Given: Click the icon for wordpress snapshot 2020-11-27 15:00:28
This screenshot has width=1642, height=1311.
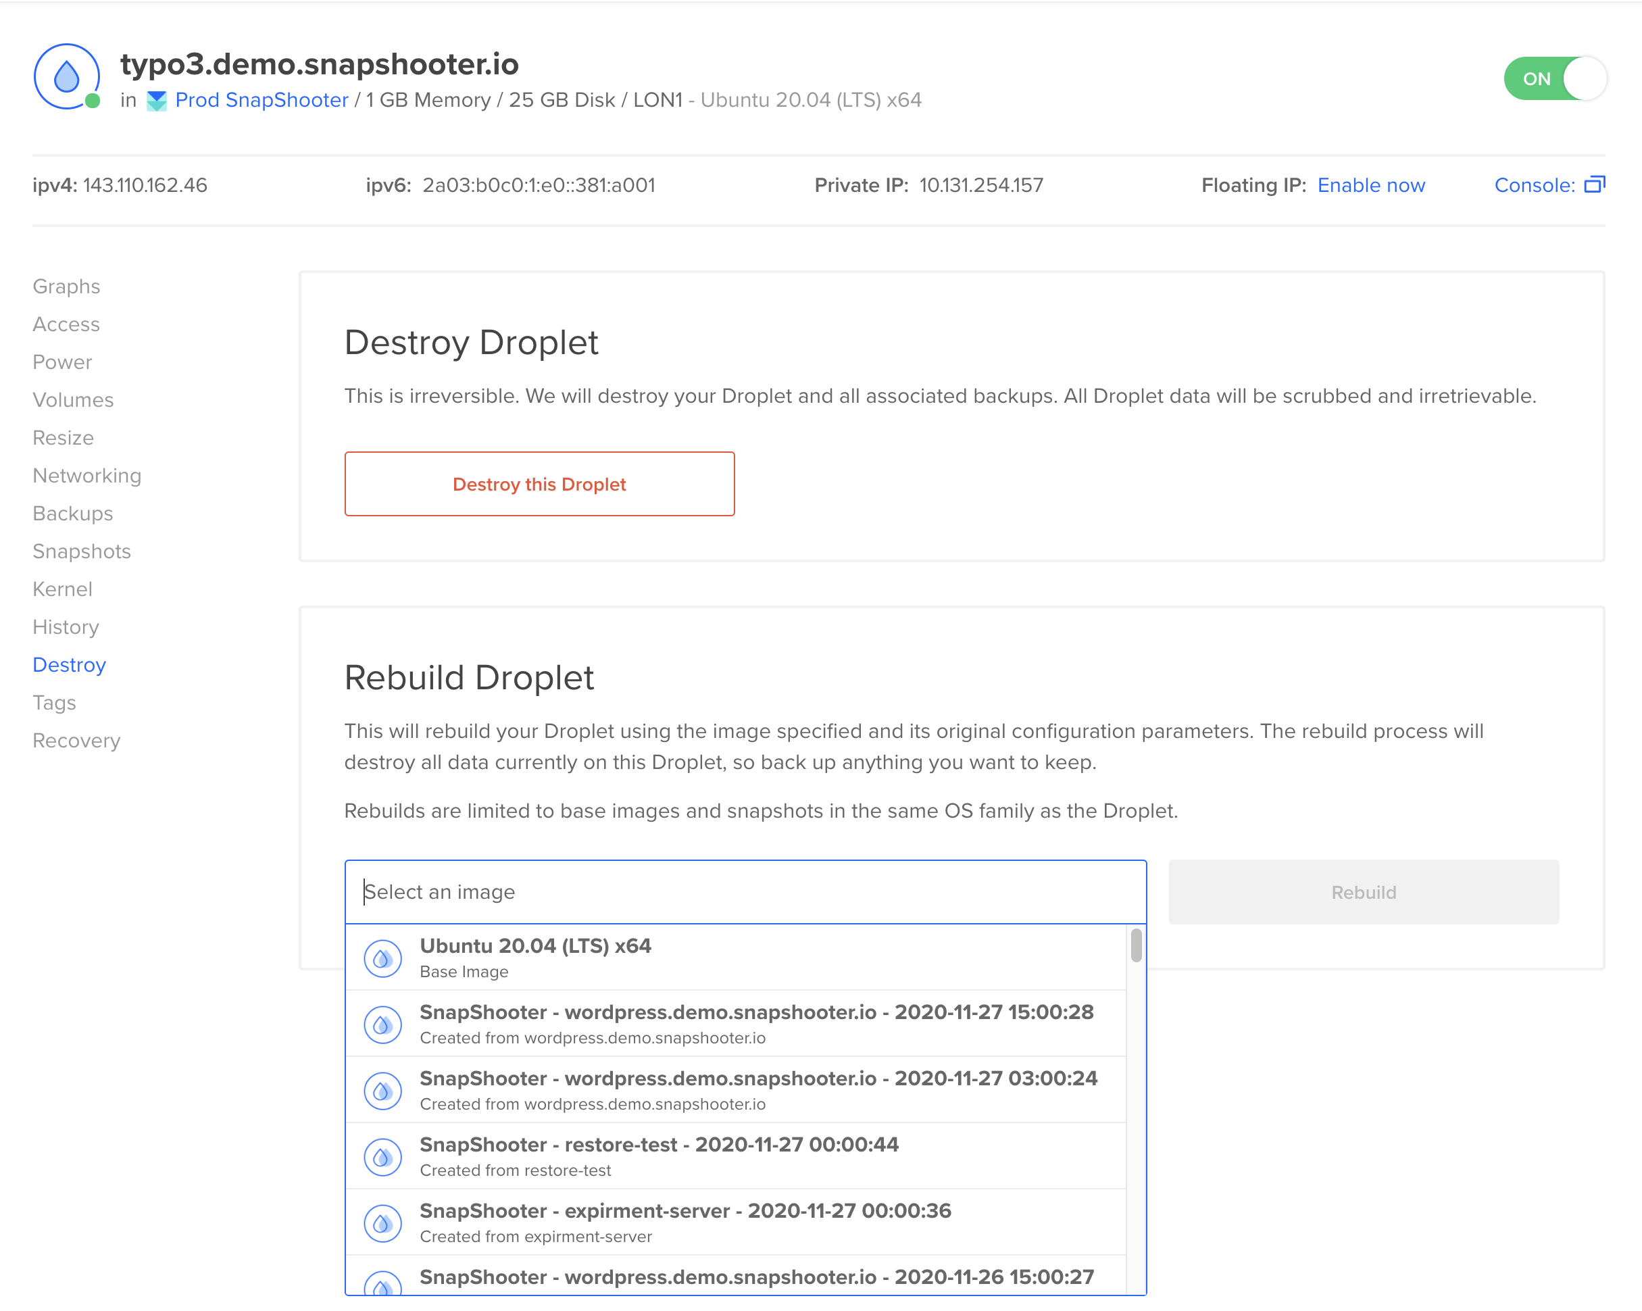Looking at the screenshot, I should [x=382, y=1024].
